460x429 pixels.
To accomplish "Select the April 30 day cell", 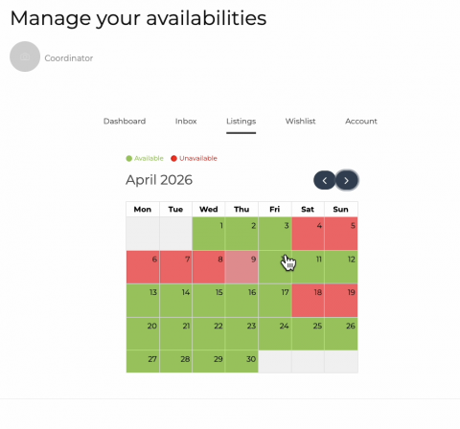I will click(x=241, y=362).
